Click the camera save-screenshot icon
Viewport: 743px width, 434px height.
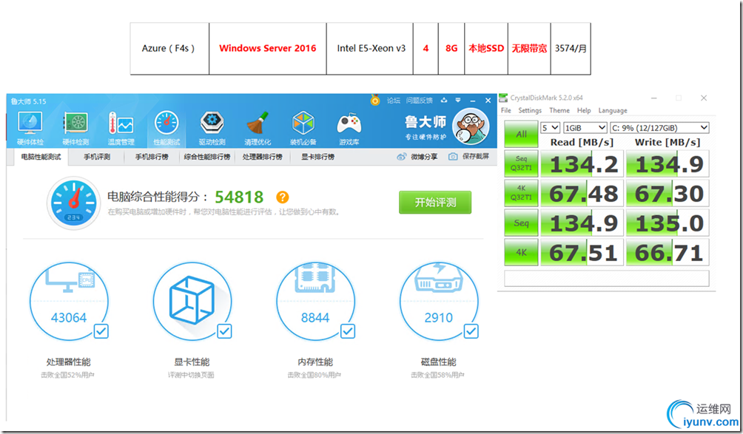point(453,157)
